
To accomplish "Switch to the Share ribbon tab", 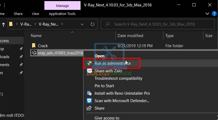I will tap(18, 14).
